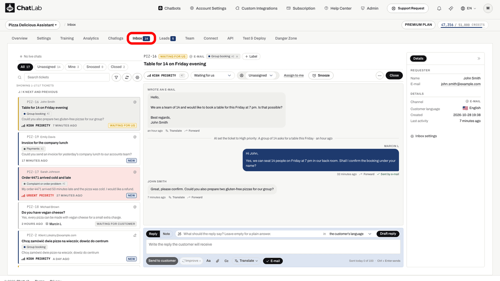Show Closed tickets

pyautogui.click(x=118, y=67)
